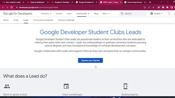Click the code brackets icon for Build projects

pos(126,86)
